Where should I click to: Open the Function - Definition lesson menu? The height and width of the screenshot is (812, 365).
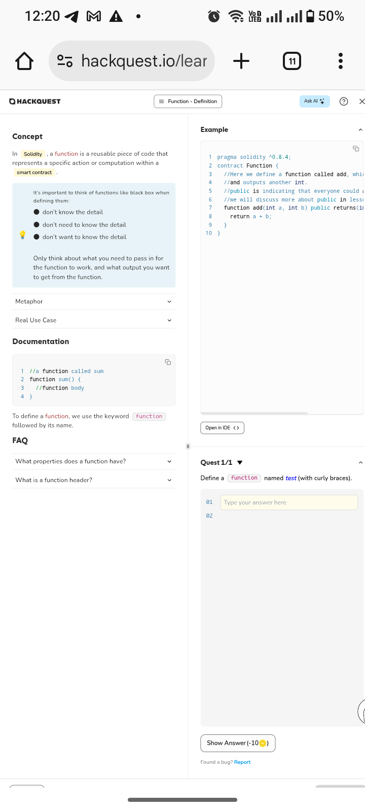(188, 101)
